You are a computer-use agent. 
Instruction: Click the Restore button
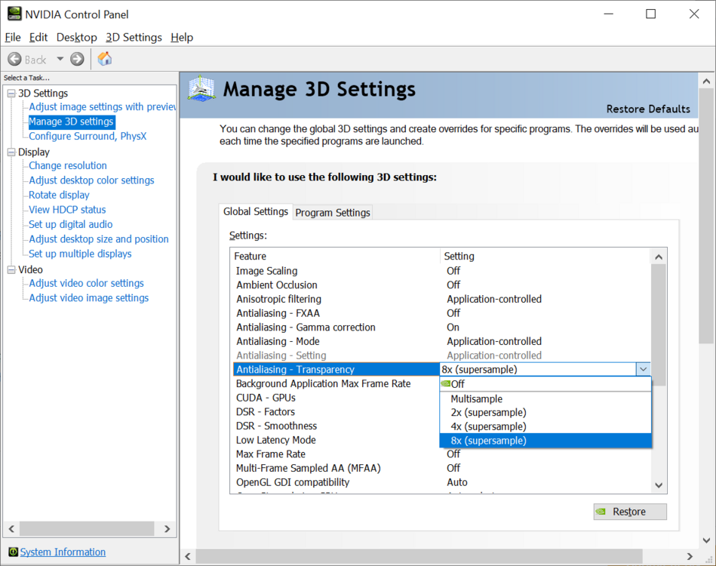click(x=630, y=512)
